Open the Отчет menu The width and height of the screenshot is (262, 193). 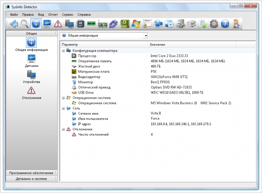[x=53, y=14]
